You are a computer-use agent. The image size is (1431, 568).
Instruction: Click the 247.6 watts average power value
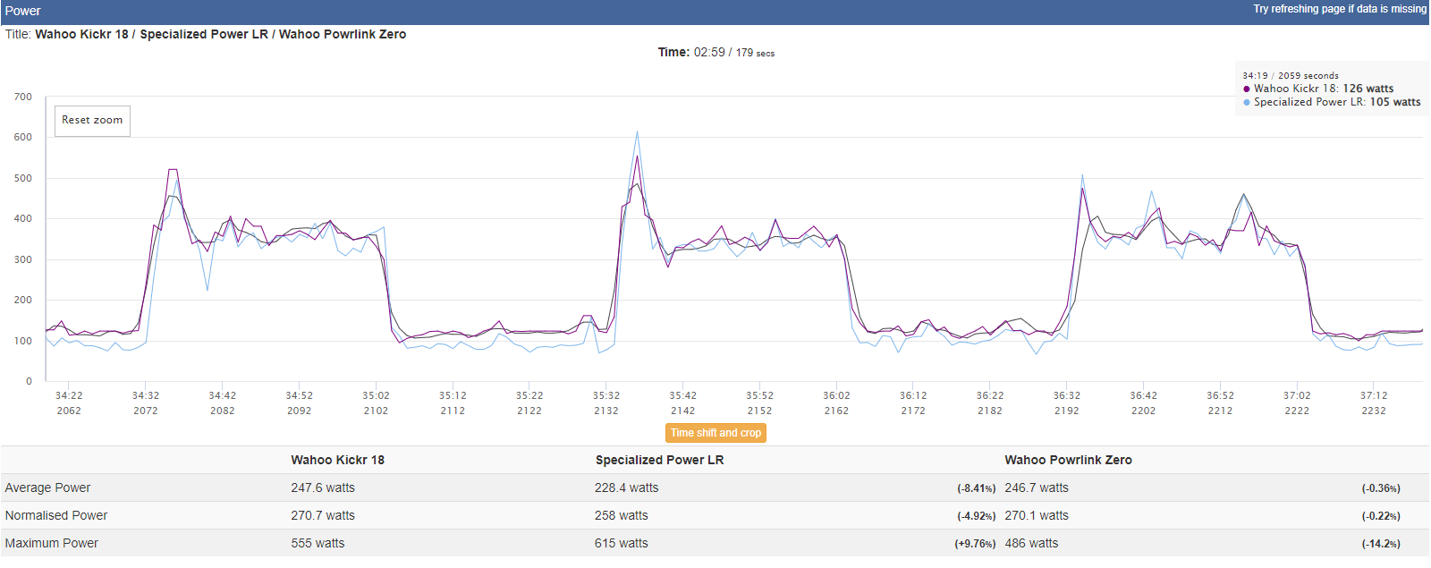pos(322,487)
